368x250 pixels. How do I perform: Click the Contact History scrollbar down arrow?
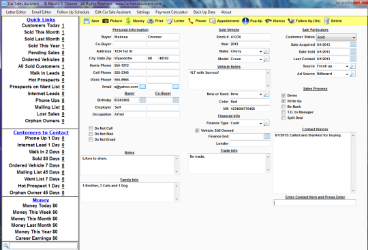click(353, 191)
